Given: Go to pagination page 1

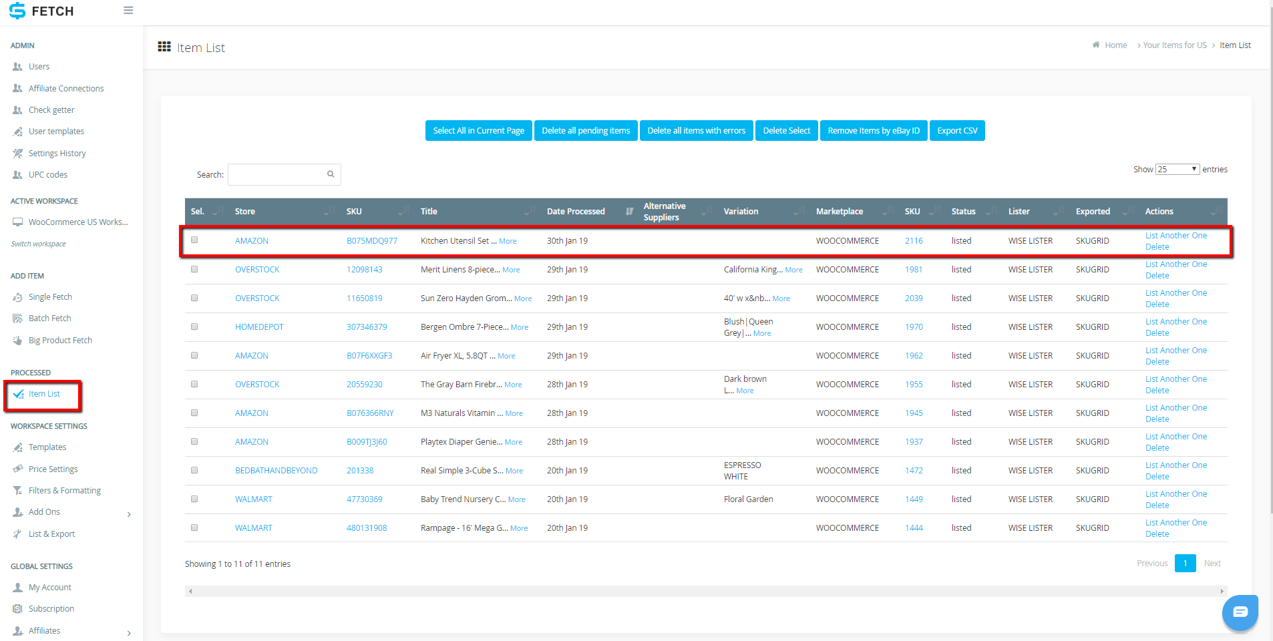Looking at the screenshot, I should tap(1186, 564).
